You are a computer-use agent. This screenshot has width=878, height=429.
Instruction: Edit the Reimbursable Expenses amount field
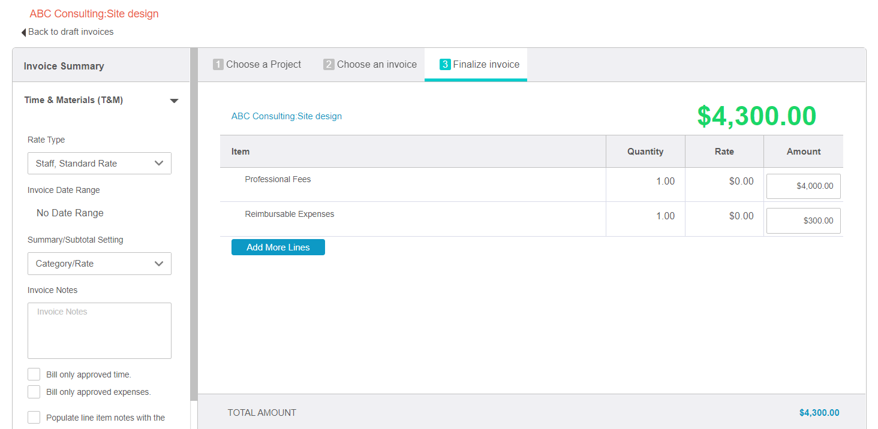tap(804, 220)
